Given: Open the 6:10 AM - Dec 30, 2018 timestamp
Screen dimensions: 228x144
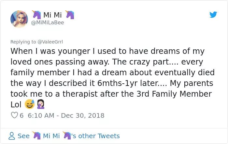Looking at the screenshot, I should 66,115.
